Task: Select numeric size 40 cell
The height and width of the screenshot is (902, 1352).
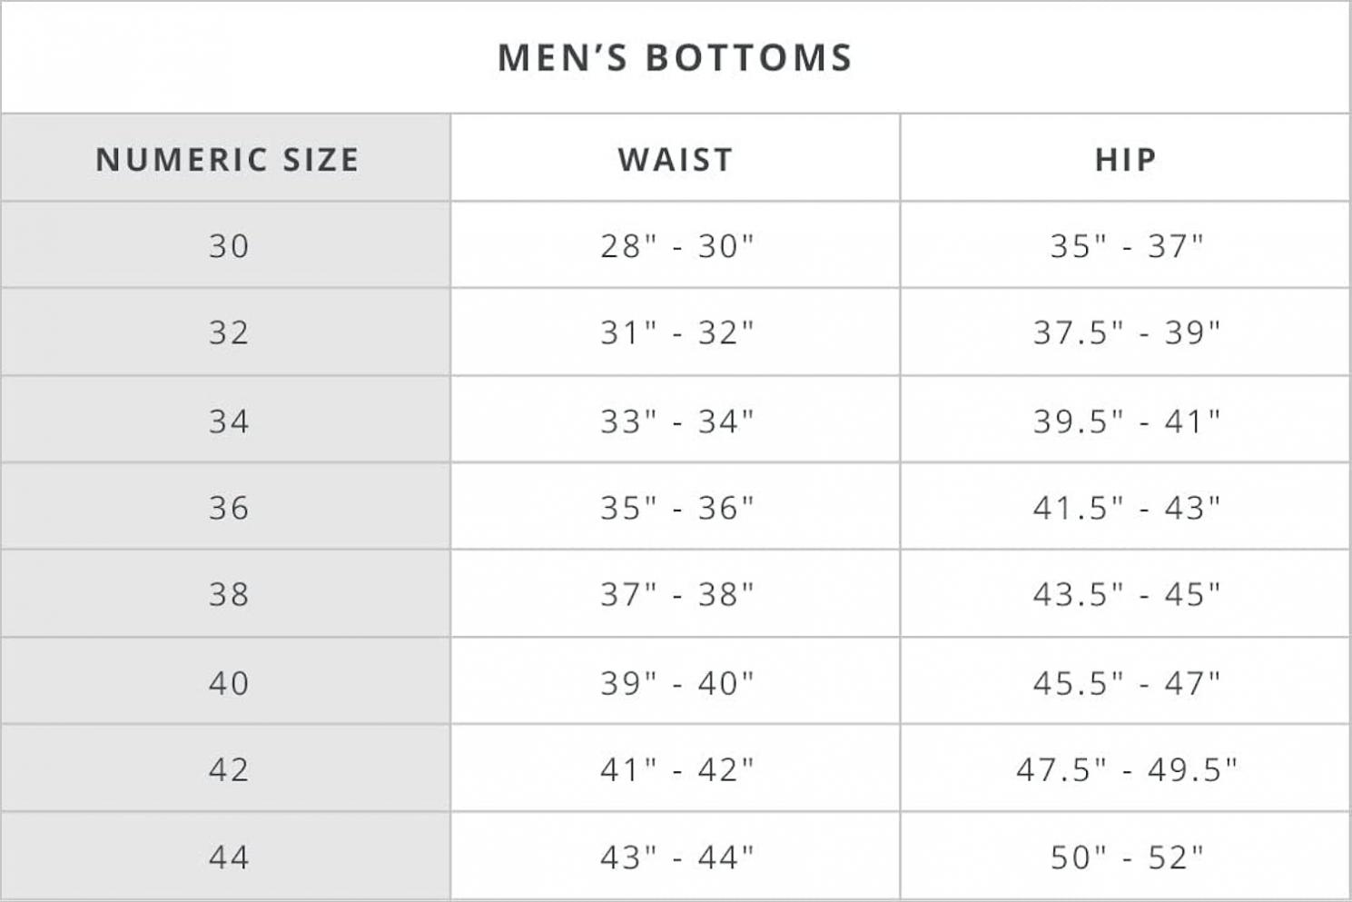Action: tap(228, 682)
